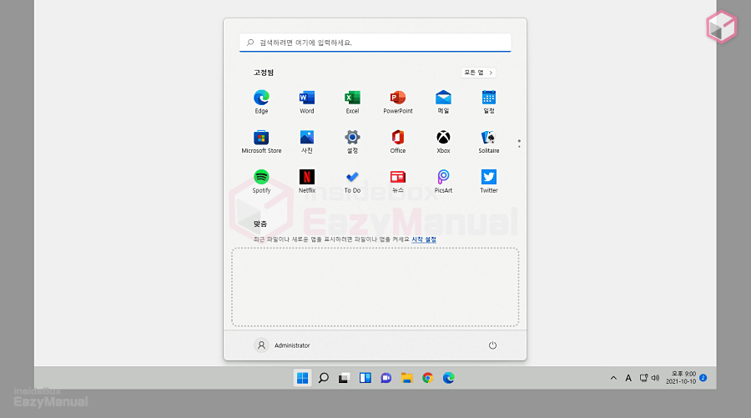The height and width of the screenshot is (418, 751).
Task: Open network status in system tray
Action: click(x=643, y=378)
